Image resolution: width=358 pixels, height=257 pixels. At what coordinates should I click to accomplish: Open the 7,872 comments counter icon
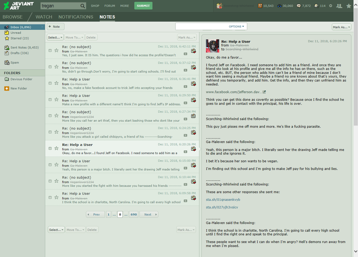click(x=299, y=6)
